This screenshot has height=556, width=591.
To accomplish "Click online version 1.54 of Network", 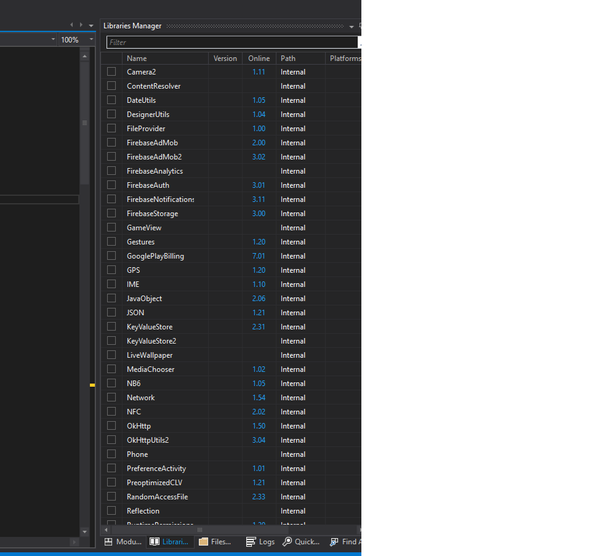I will pos(259,397).
